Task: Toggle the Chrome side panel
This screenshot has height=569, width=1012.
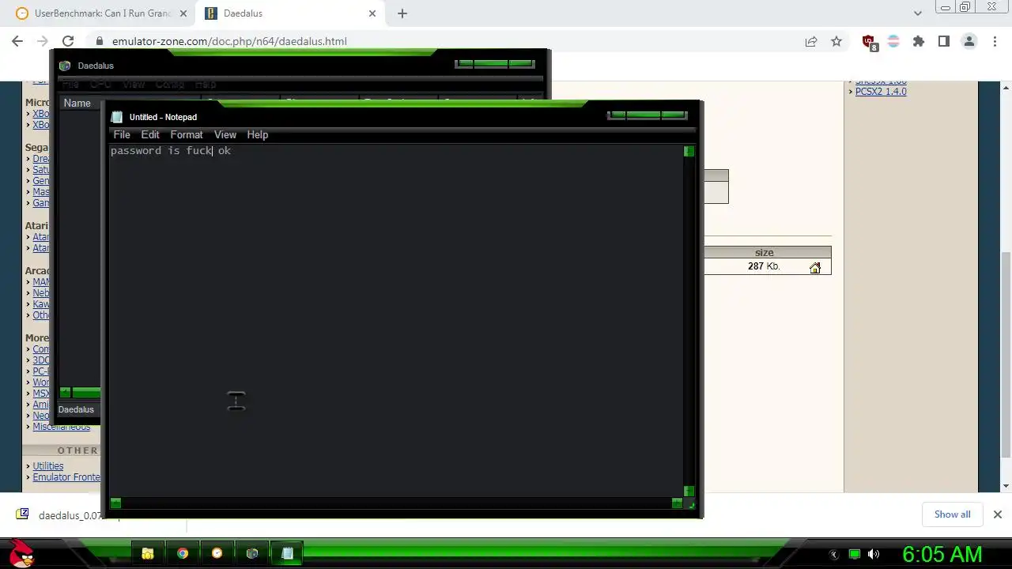Action: pyautogui.click(x=944, y=41)
